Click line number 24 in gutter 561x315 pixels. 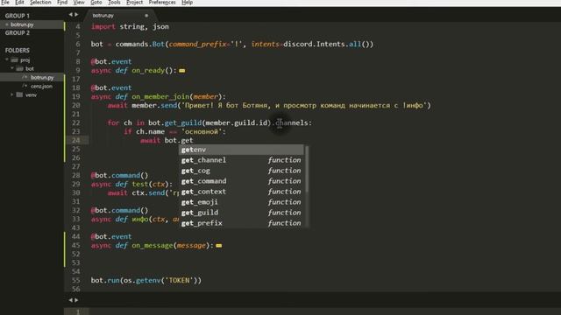tap(76, 140)
